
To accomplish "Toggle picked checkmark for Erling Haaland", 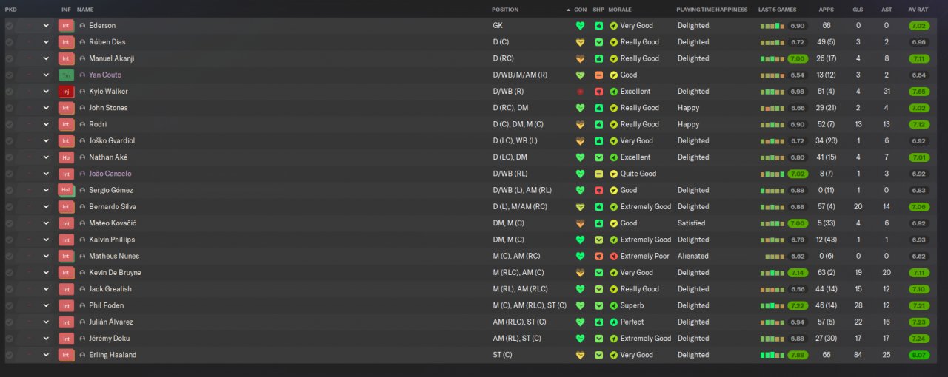I will pos(9,355).
